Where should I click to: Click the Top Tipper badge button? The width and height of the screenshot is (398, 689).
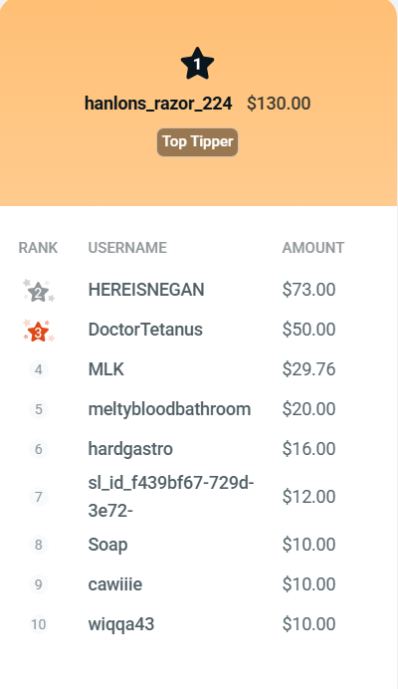pyautogui.click(x=198, y=142)
